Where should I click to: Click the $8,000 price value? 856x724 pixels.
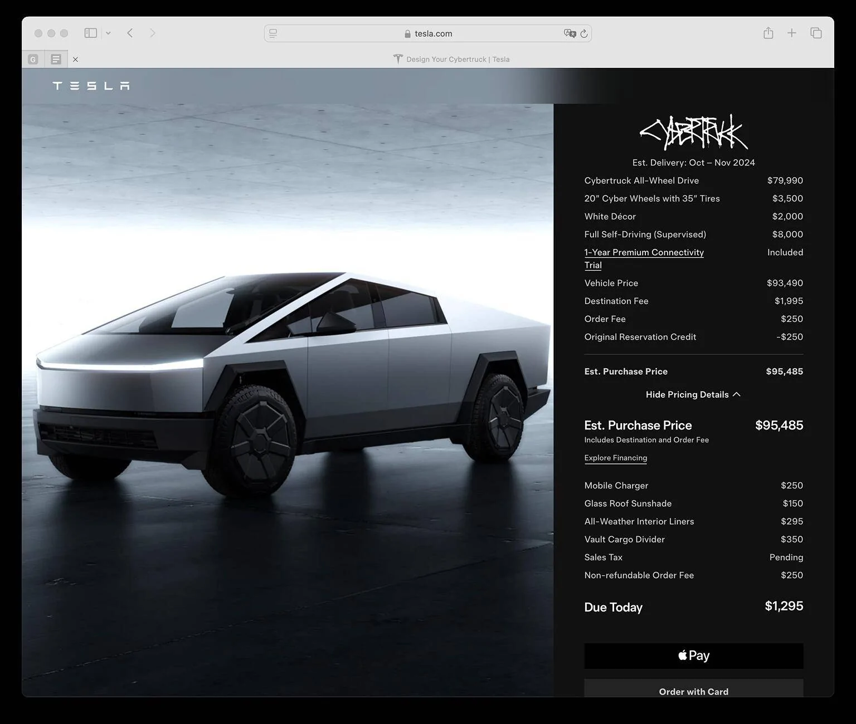(787, 234)
